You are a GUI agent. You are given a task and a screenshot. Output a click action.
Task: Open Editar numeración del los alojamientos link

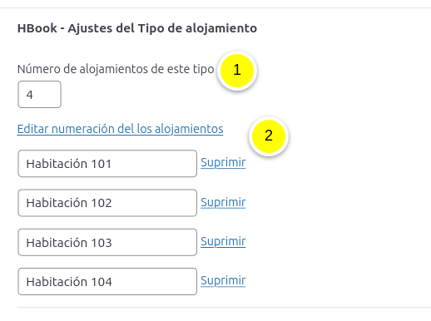point(120,129)
